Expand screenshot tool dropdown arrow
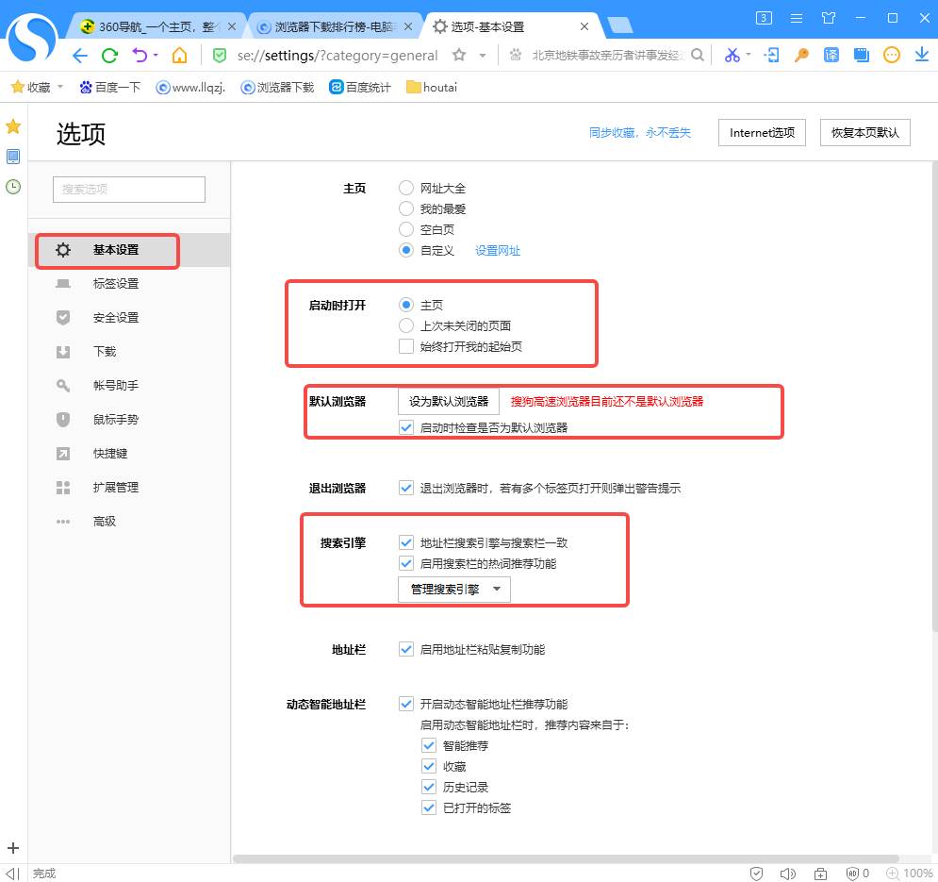Viewport: 938px width, 882px height. coord(748,55)
